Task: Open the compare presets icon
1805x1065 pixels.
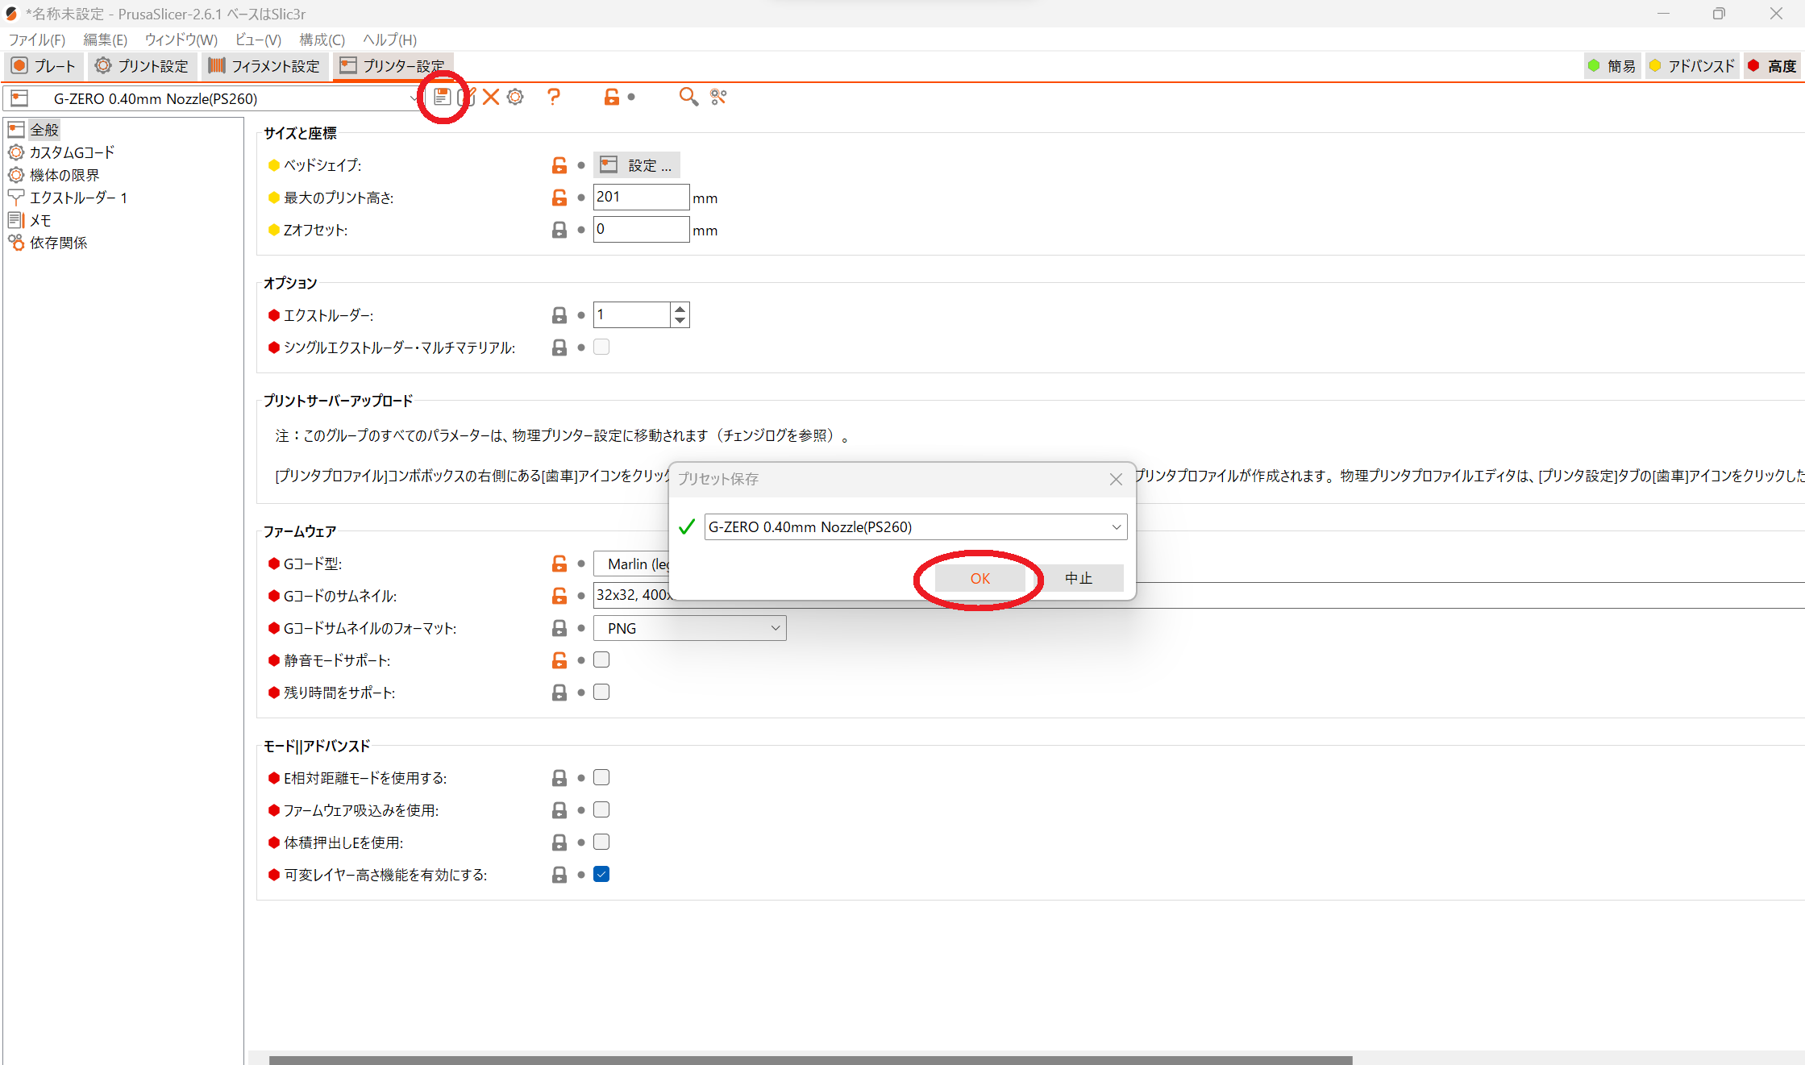Action: point(718,97)
